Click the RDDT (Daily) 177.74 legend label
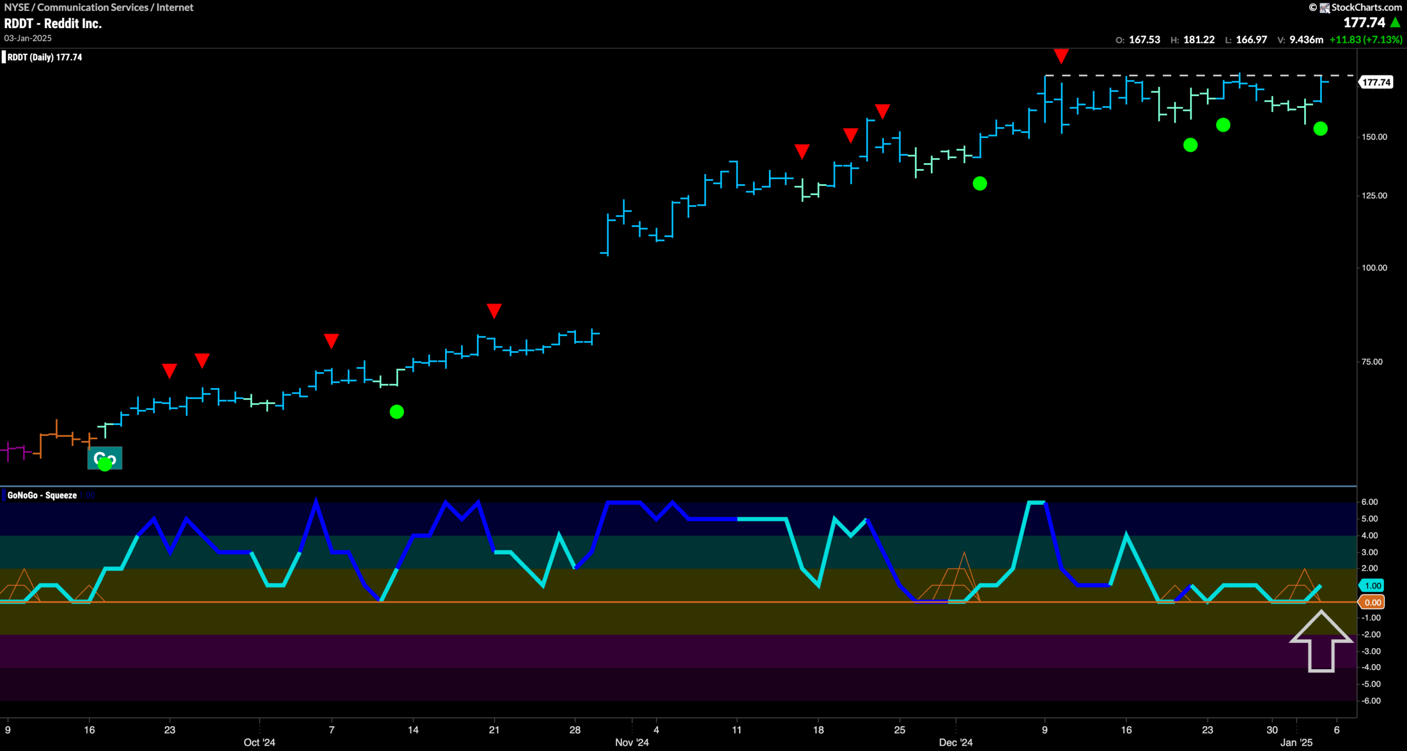The image size is (1407, 751). click(x=45, y=57)
